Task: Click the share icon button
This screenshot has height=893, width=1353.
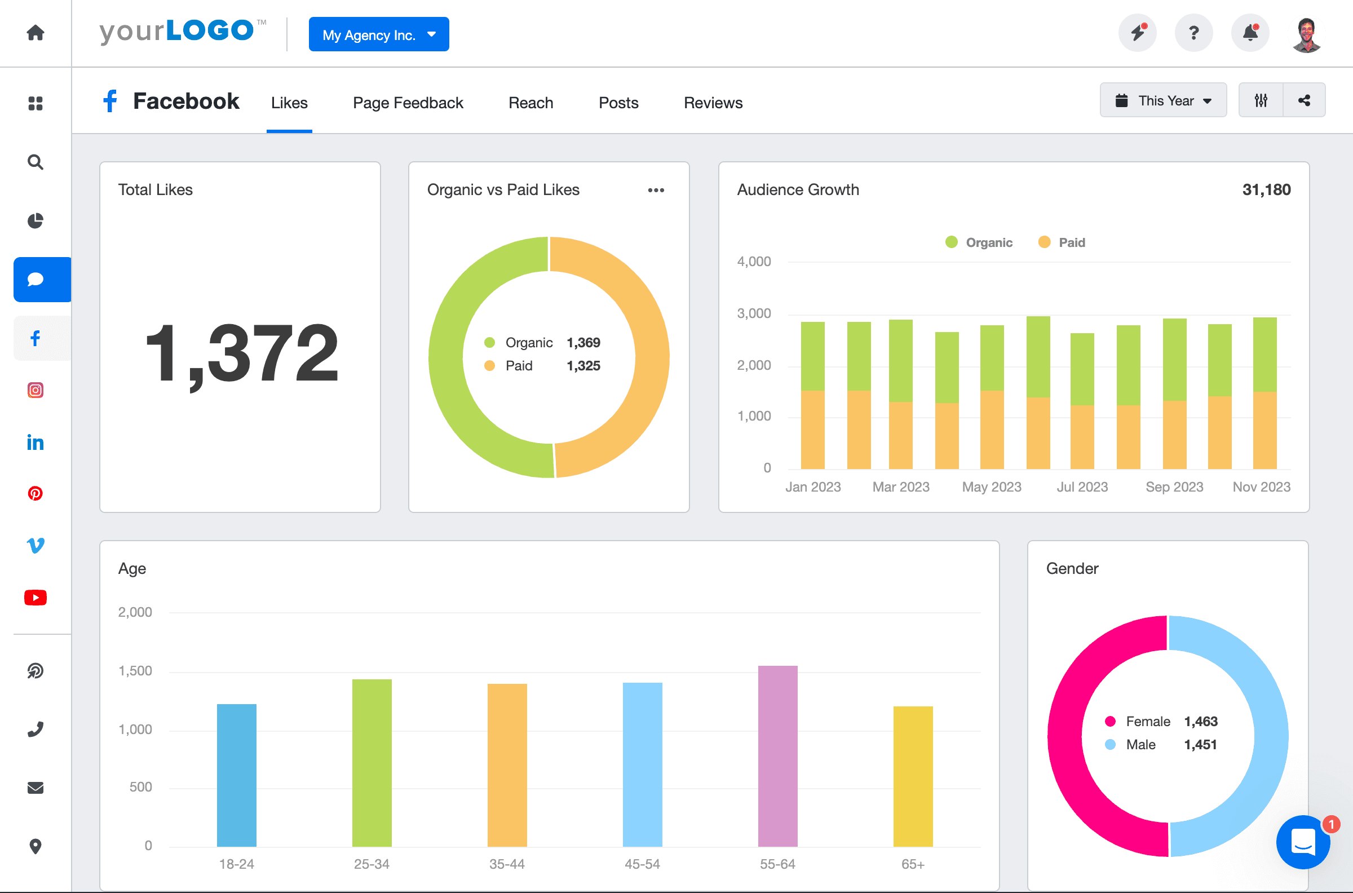Action: point(1304,100)
